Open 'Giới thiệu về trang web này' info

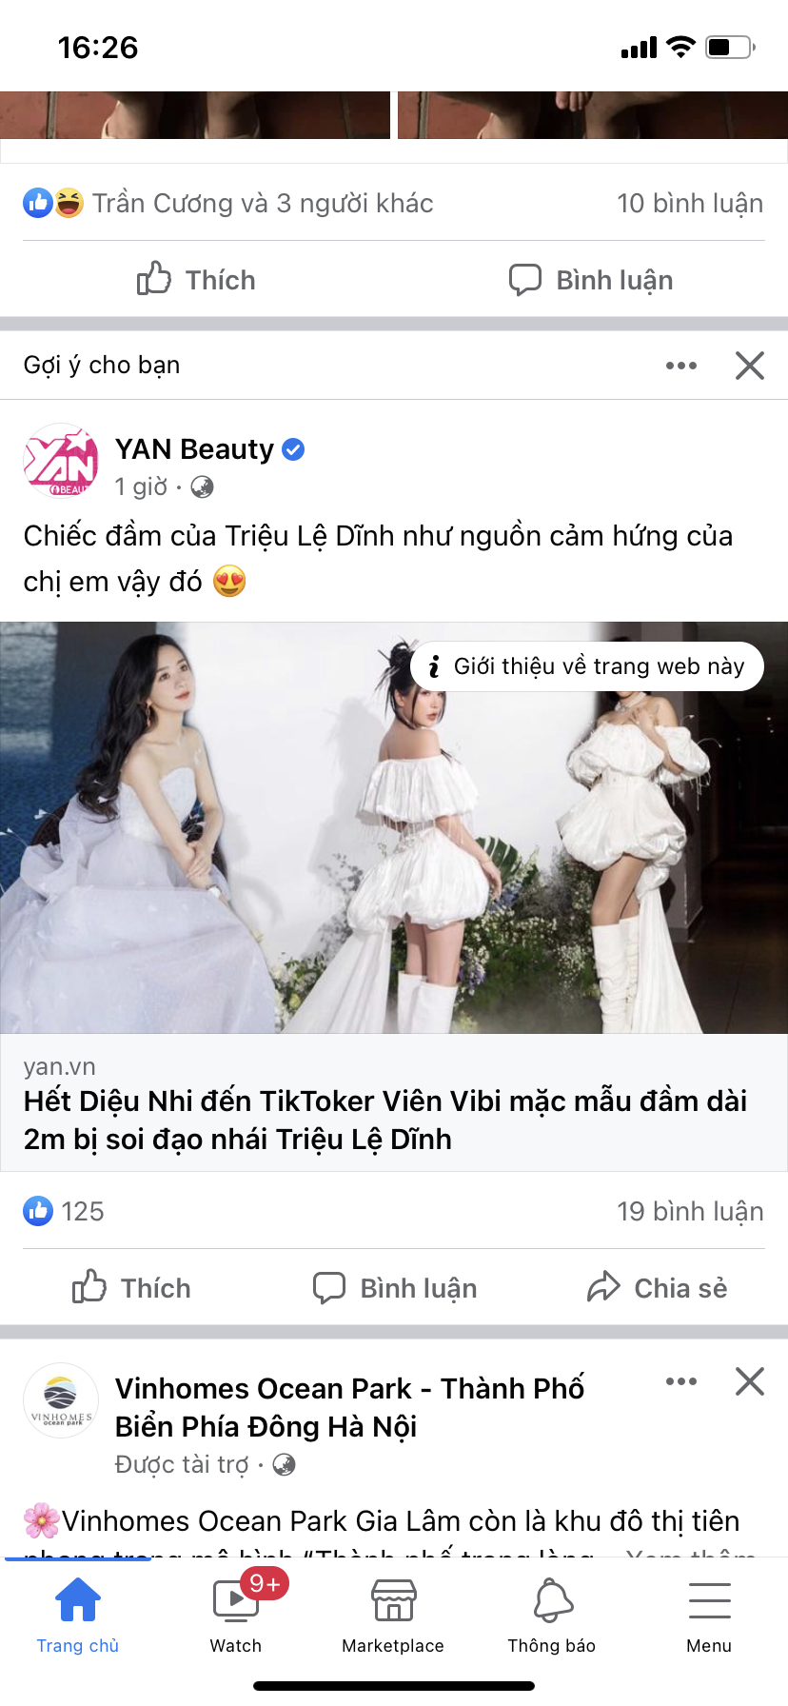coord(587,666)
